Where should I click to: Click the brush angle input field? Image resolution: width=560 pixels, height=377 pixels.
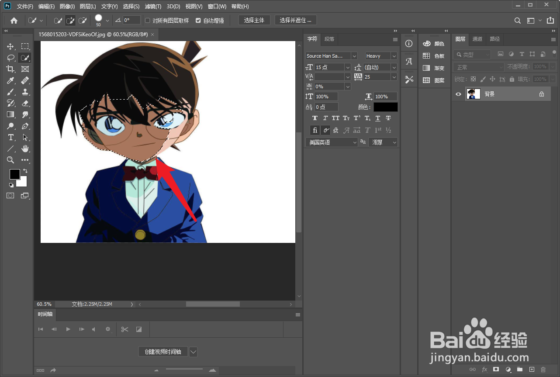(x=131, y=20)
